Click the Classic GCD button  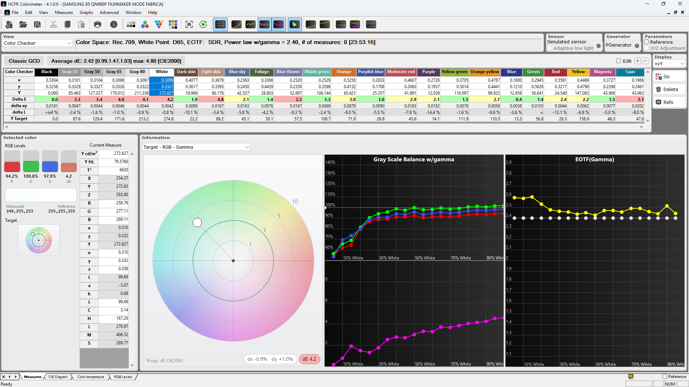(x=24, y=61)
